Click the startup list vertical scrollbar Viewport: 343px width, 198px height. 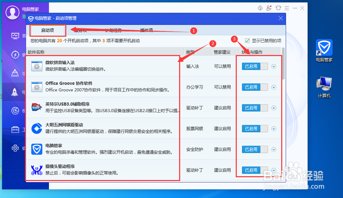click(x=284, y=63)
